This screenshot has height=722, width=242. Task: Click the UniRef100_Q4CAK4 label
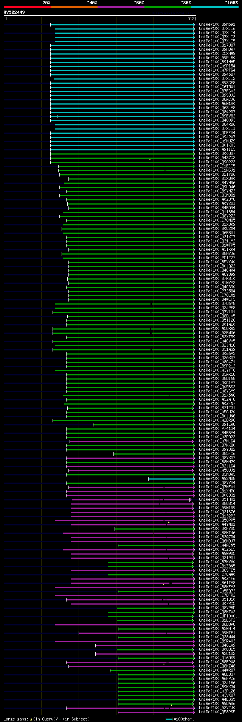click(217, 270)
